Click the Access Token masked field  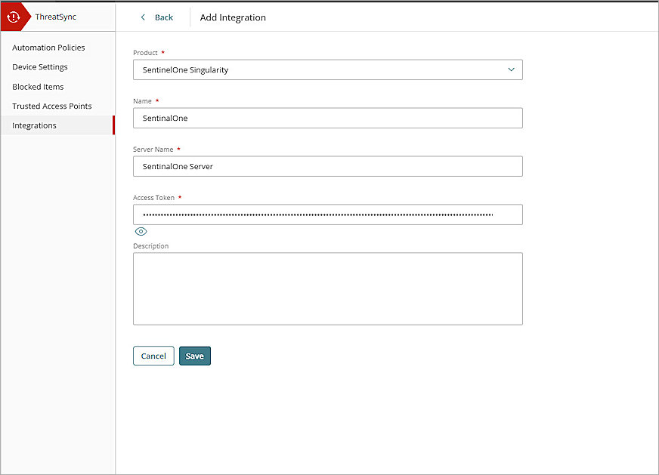coord(328,214)
